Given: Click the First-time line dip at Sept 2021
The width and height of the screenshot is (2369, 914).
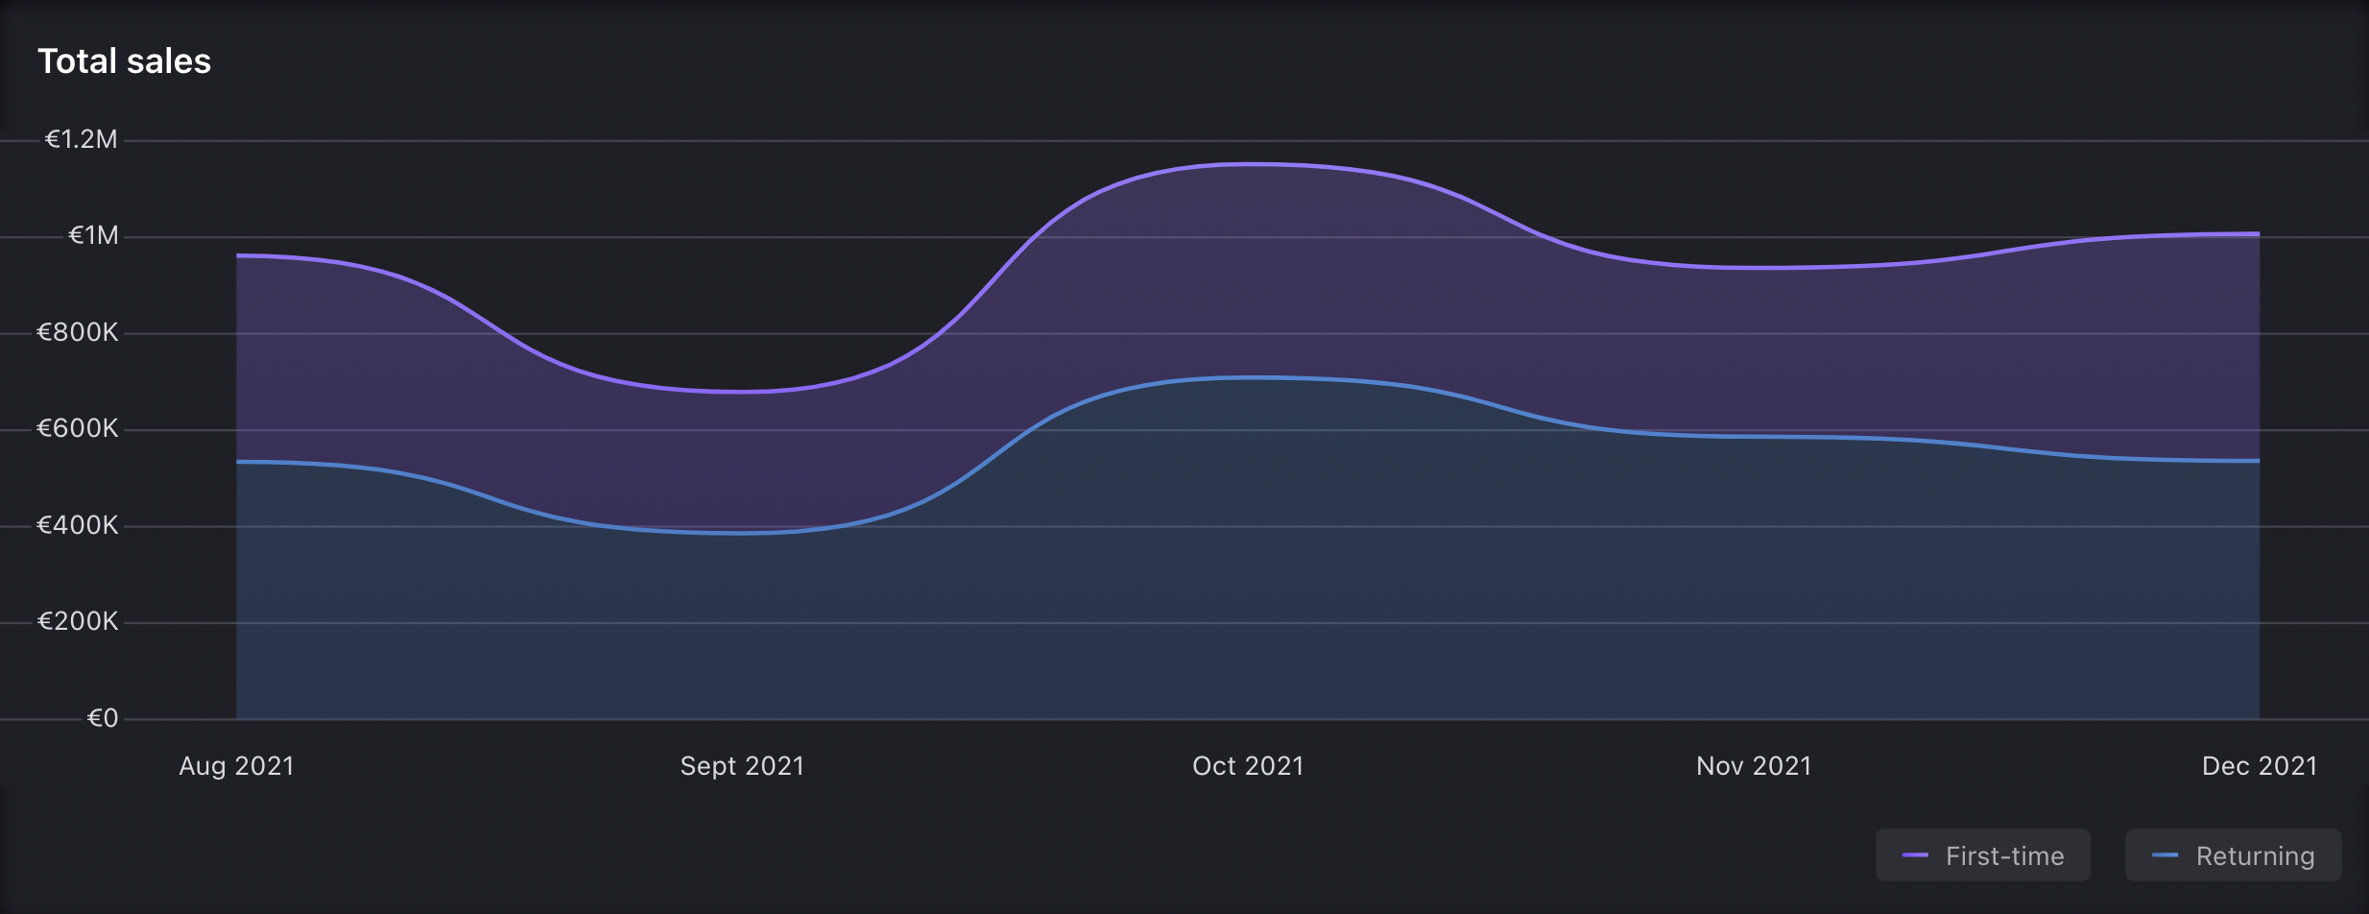Looking at the screenshot, I should [x=742, y=392].
